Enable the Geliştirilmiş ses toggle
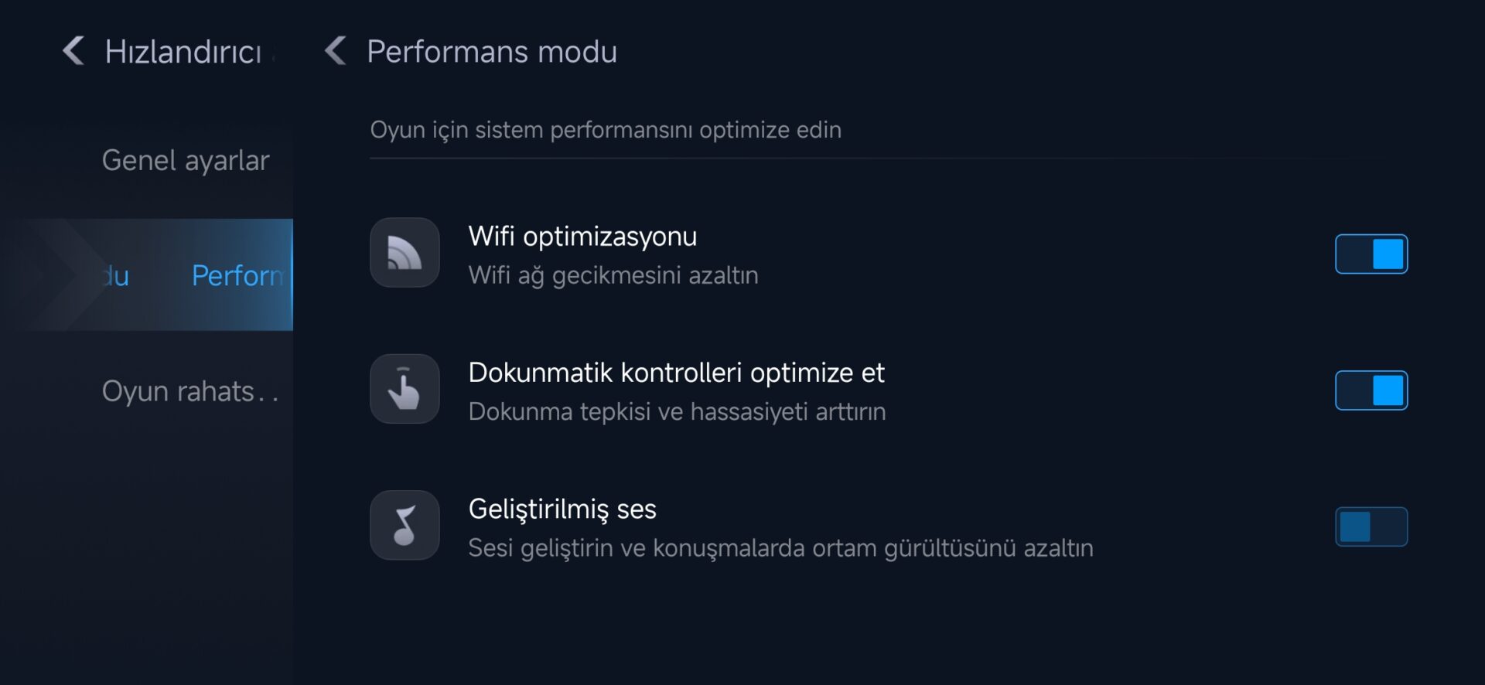The height and width of the screenshot is (685, 1485). 1371,527
